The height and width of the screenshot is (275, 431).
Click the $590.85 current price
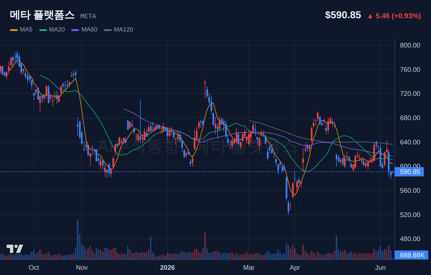[343, 15]
